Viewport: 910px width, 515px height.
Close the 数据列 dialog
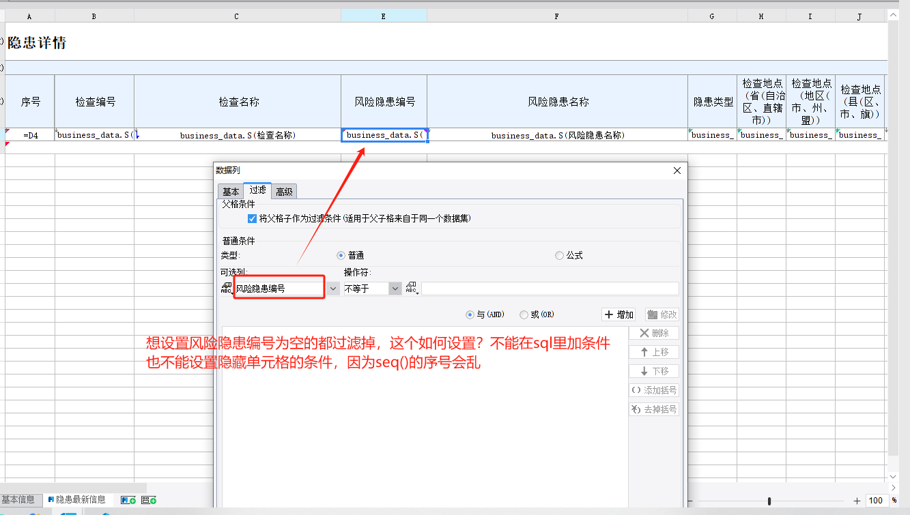click(677, 171)
